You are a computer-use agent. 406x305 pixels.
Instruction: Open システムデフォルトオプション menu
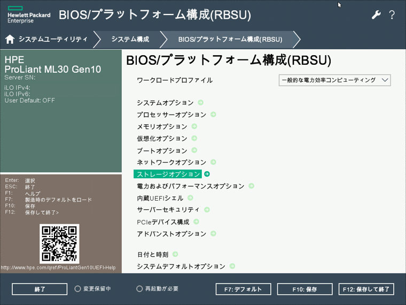pos(181,266)
